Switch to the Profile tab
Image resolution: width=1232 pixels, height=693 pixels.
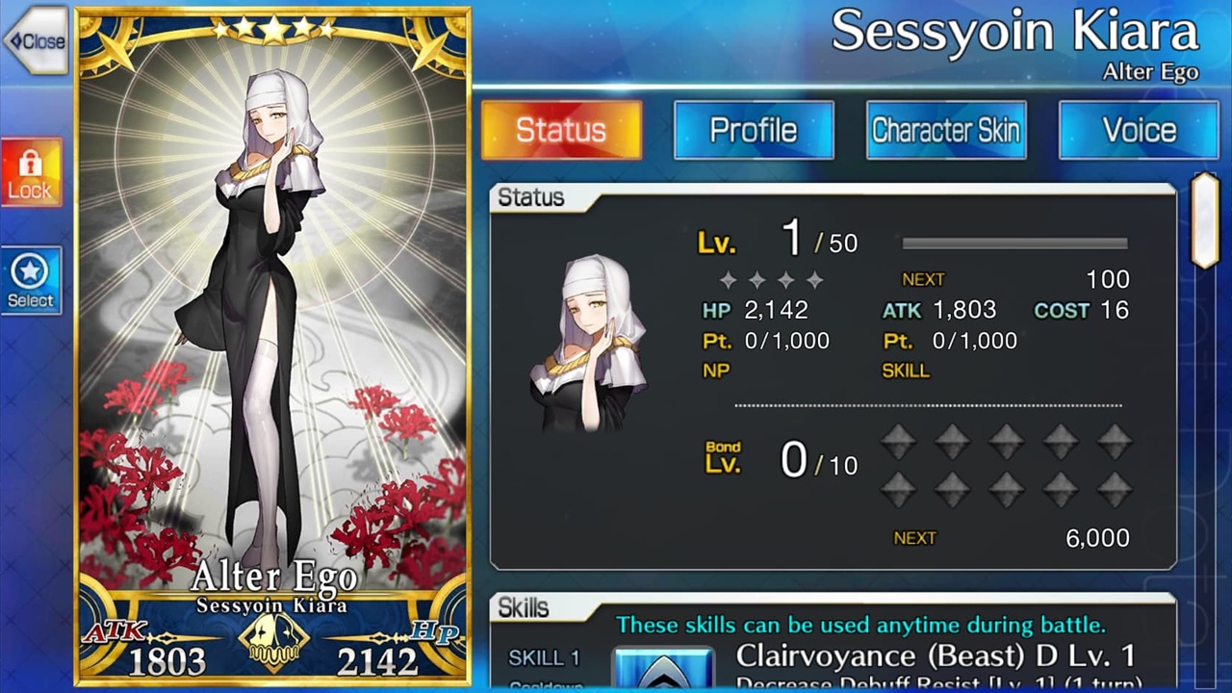tap(754, 130)
